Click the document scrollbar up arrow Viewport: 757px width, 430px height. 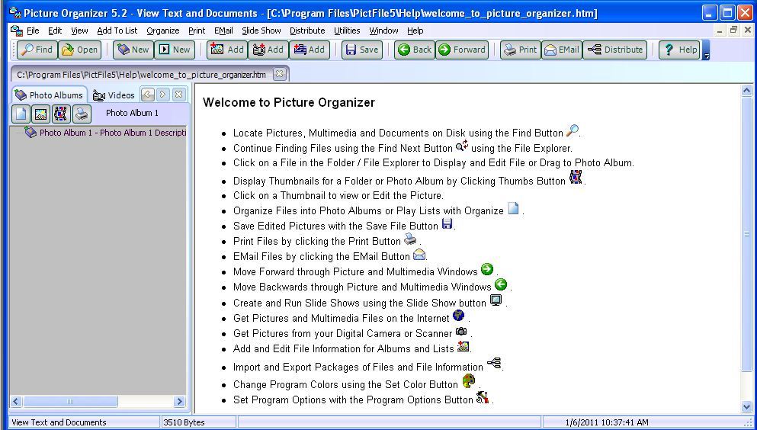pos(746,90)
